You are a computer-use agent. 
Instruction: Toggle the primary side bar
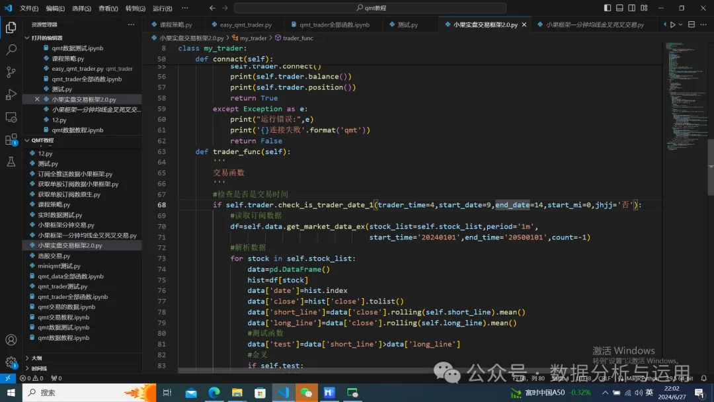608,8
